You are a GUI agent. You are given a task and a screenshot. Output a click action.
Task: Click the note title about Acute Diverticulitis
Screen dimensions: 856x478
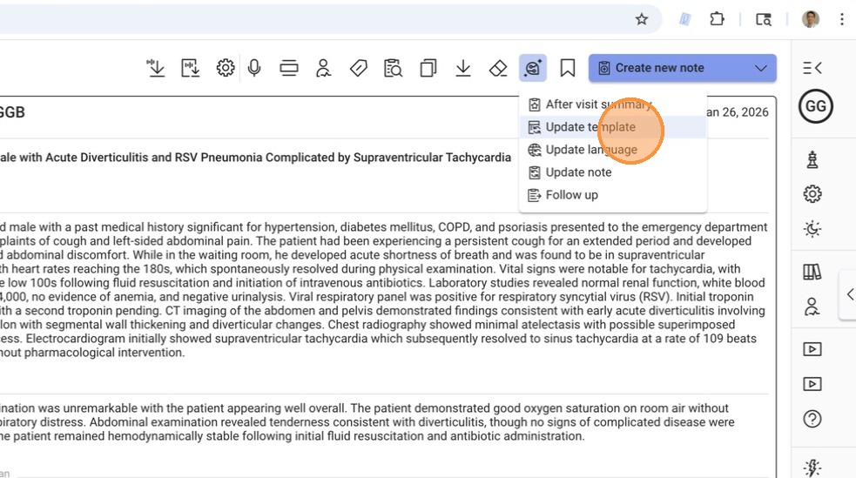(255, 158)
